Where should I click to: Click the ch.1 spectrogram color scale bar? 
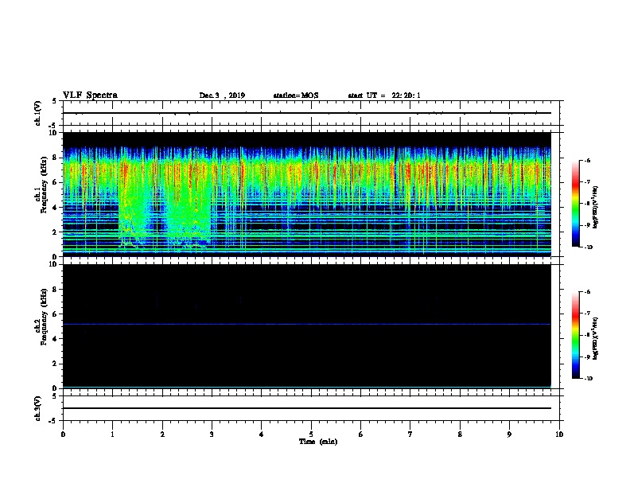point(576,204)
